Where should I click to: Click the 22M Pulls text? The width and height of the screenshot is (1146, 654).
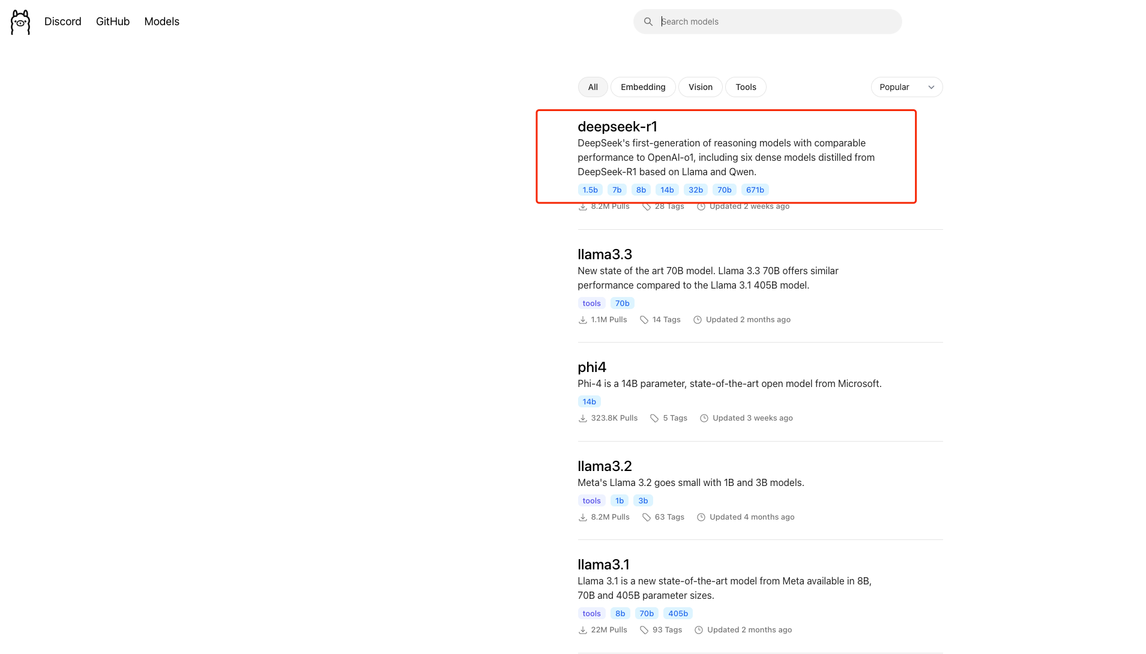(x=609, y=630)
